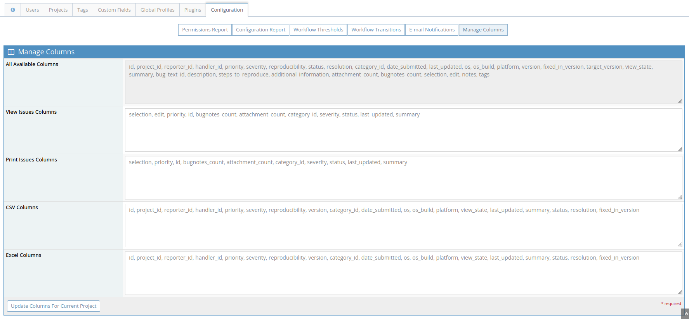Open the info icon tab
689x319 pixels.
click(13, 10)
